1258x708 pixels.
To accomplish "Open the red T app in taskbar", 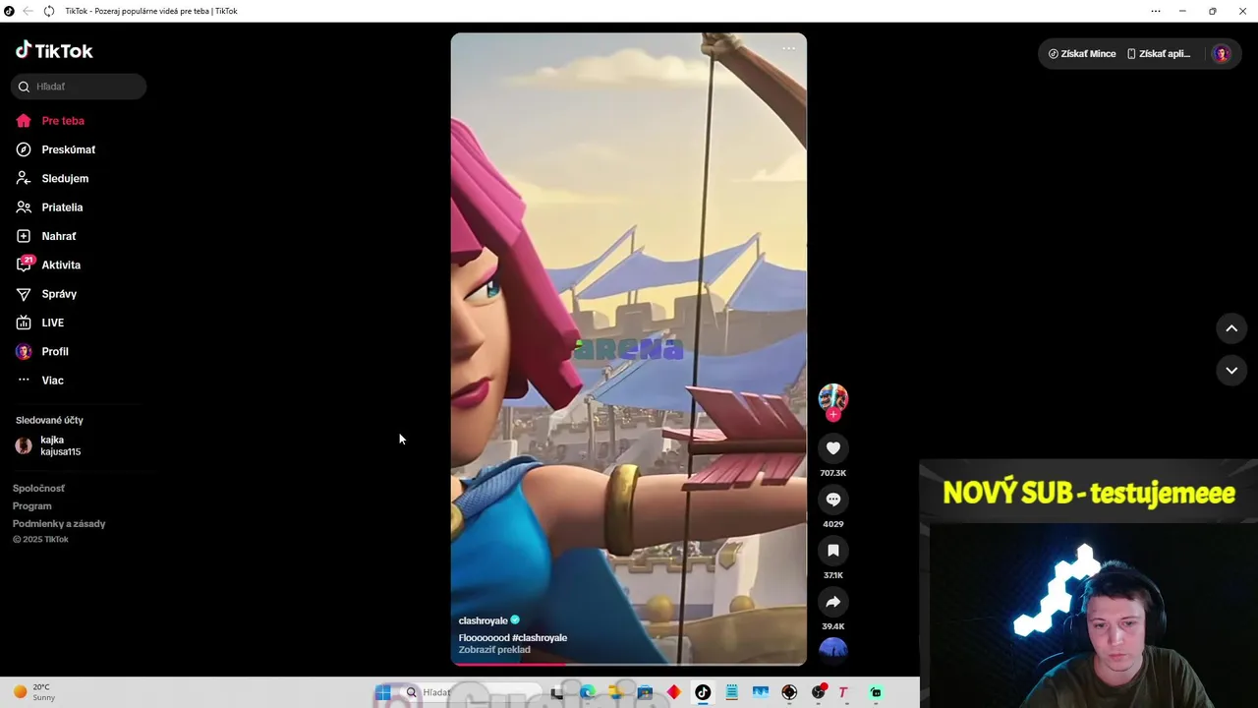I will [x=842, y=692].
